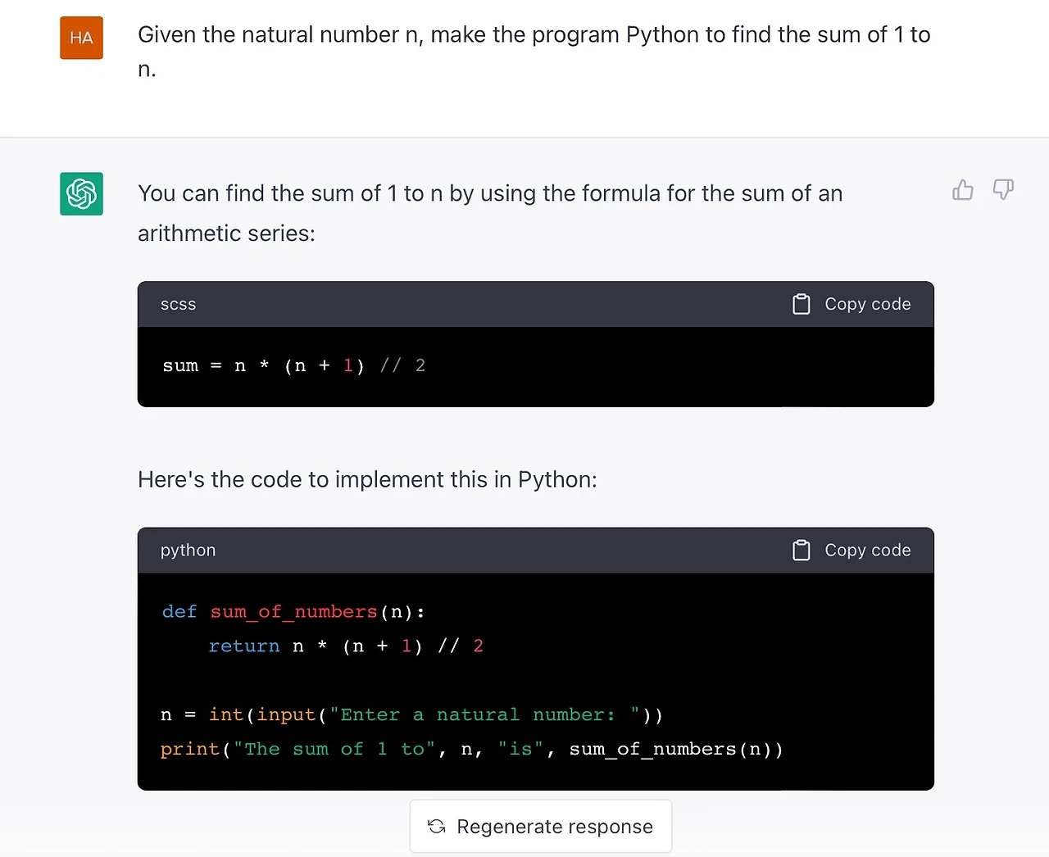Click the return statement code line
The image size is (1049, 857).
pos(345,646)
